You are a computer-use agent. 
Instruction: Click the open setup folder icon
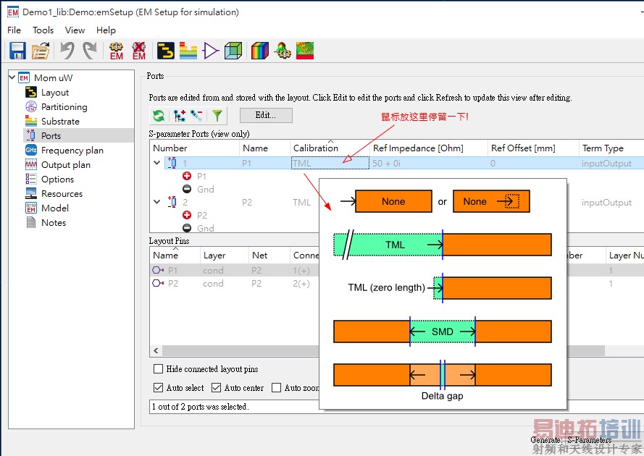pyautogui.click(x=41, y=51)
